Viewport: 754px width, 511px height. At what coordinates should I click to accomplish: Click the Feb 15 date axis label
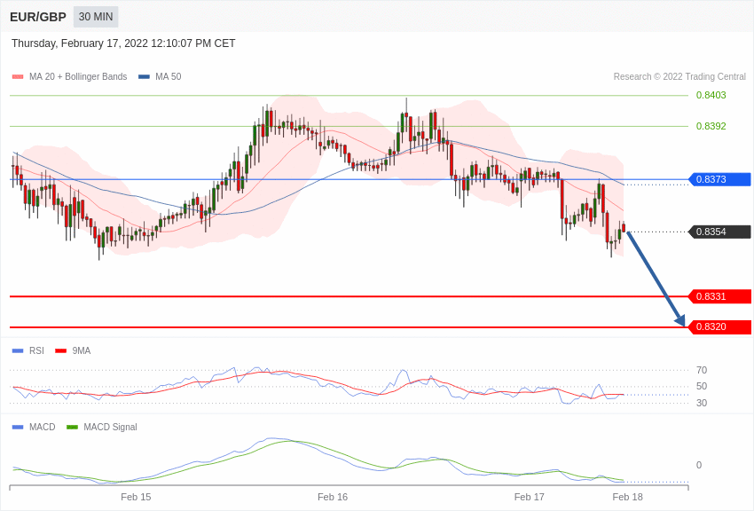tap(136, 497)
